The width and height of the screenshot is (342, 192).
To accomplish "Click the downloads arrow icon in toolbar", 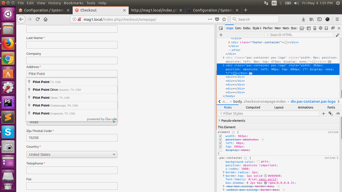I will (x=303, y=19).
